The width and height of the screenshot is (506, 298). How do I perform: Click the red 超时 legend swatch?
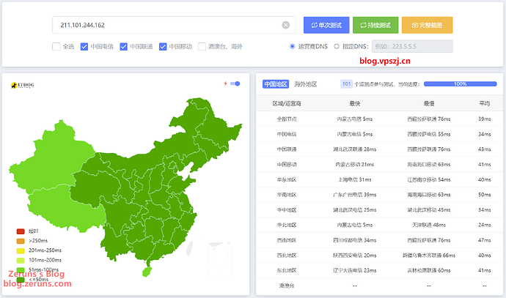[21, 231]
